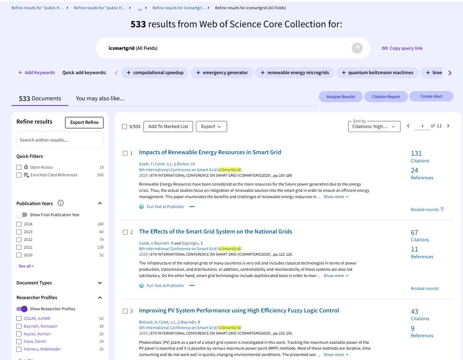The height and width of the screenshot is (360, 463).
Task: Switch to 533 Documents tab
Action: click(x=40, y=99)
